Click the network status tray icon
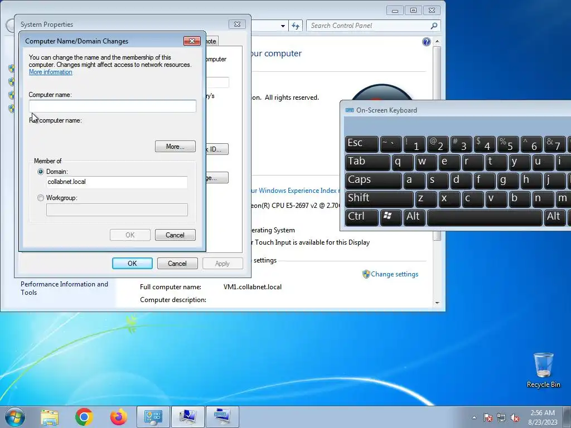The image size is (571, 428). [501, 417]
